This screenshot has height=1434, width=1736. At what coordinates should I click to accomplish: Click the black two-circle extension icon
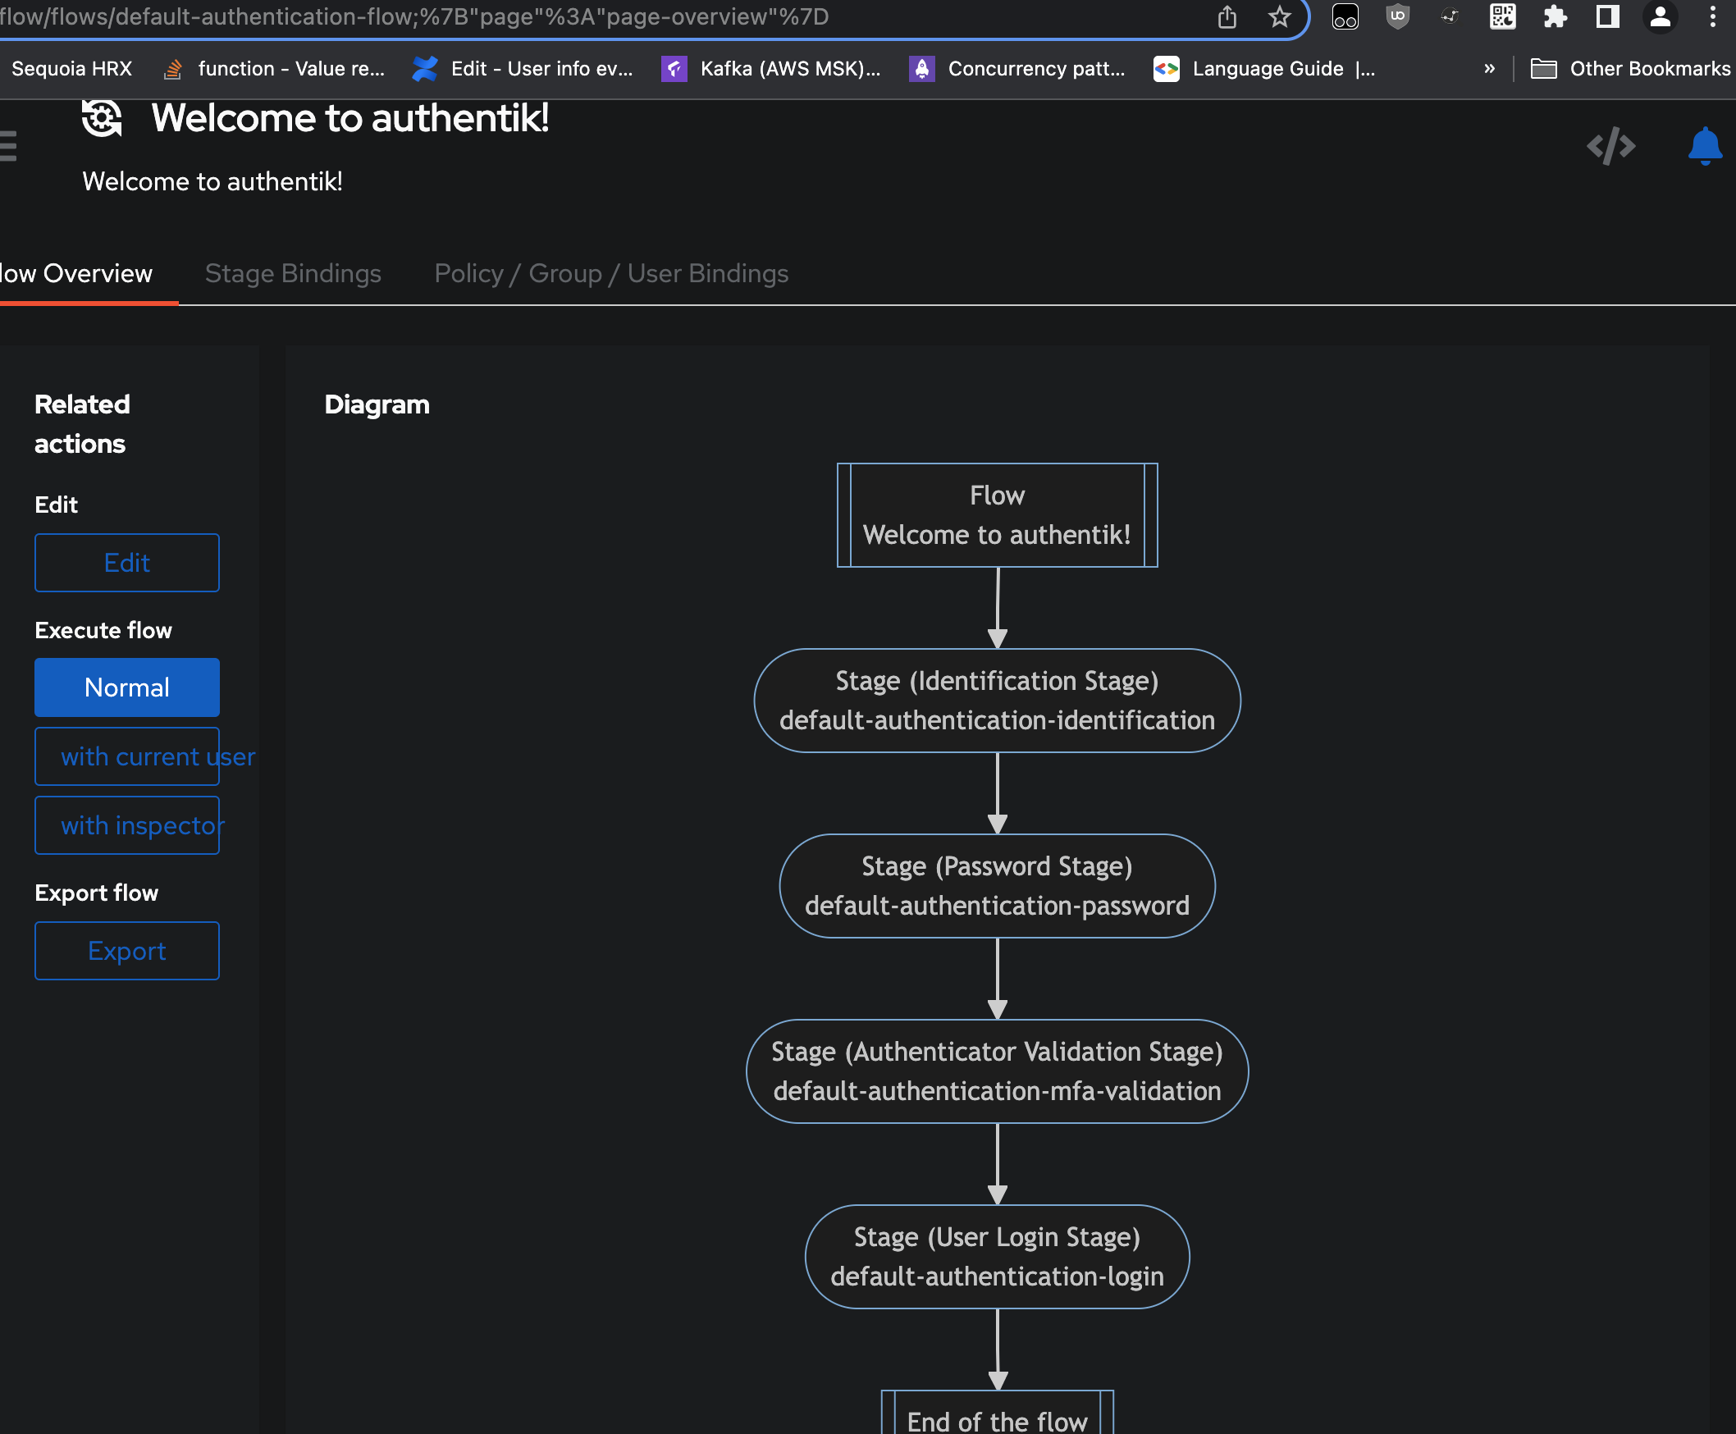pos(1344,16)
